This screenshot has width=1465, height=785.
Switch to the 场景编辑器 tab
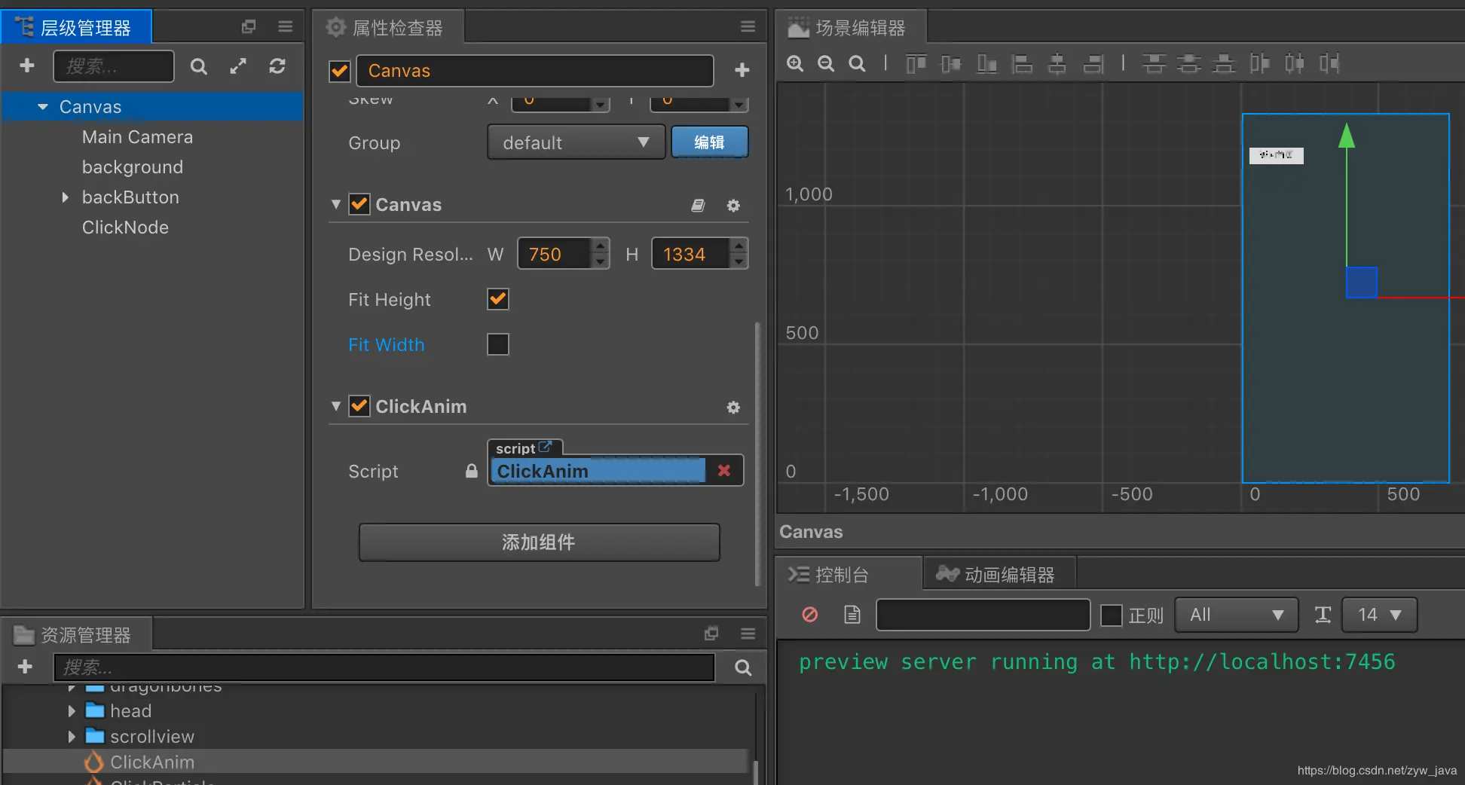click(x=851, y=27)
